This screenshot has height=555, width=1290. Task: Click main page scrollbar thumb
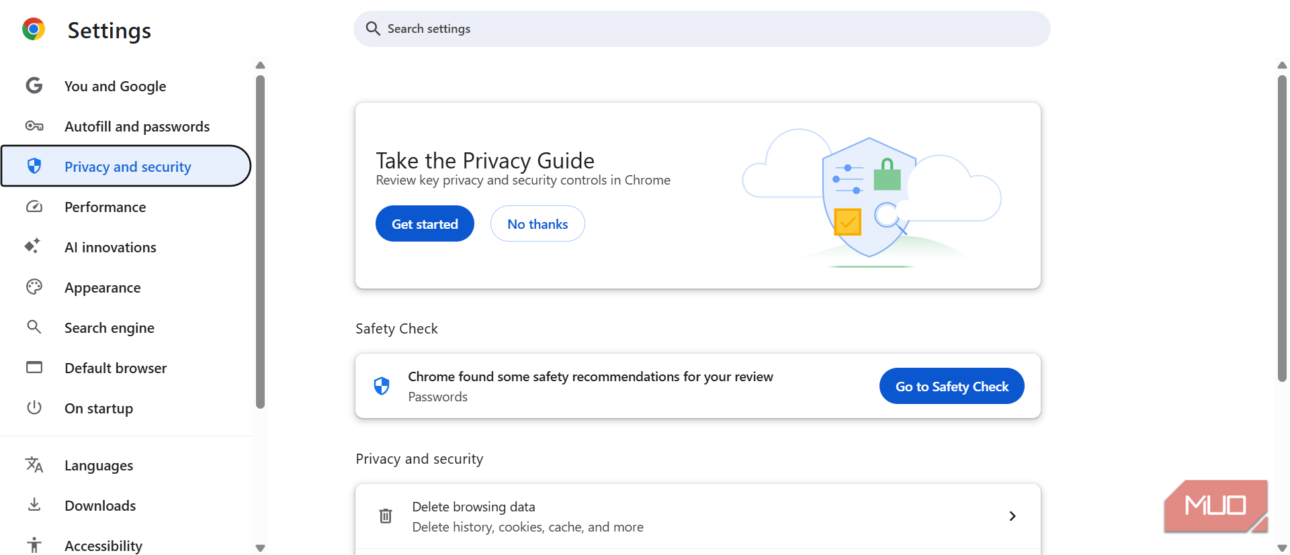[1282, 228]
